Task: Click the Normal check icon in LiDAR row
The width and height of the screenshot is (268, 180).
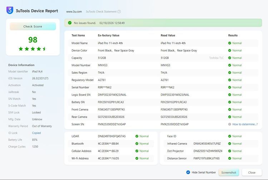Action: click(x=137, y=136)
